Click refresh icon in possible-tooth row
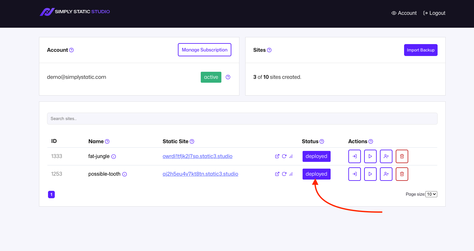474x251 pixels. tap(284, 174)
